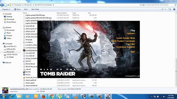Screen dimensions: 177x99
Task: Select Music library
Action: (x=9, y=33)
